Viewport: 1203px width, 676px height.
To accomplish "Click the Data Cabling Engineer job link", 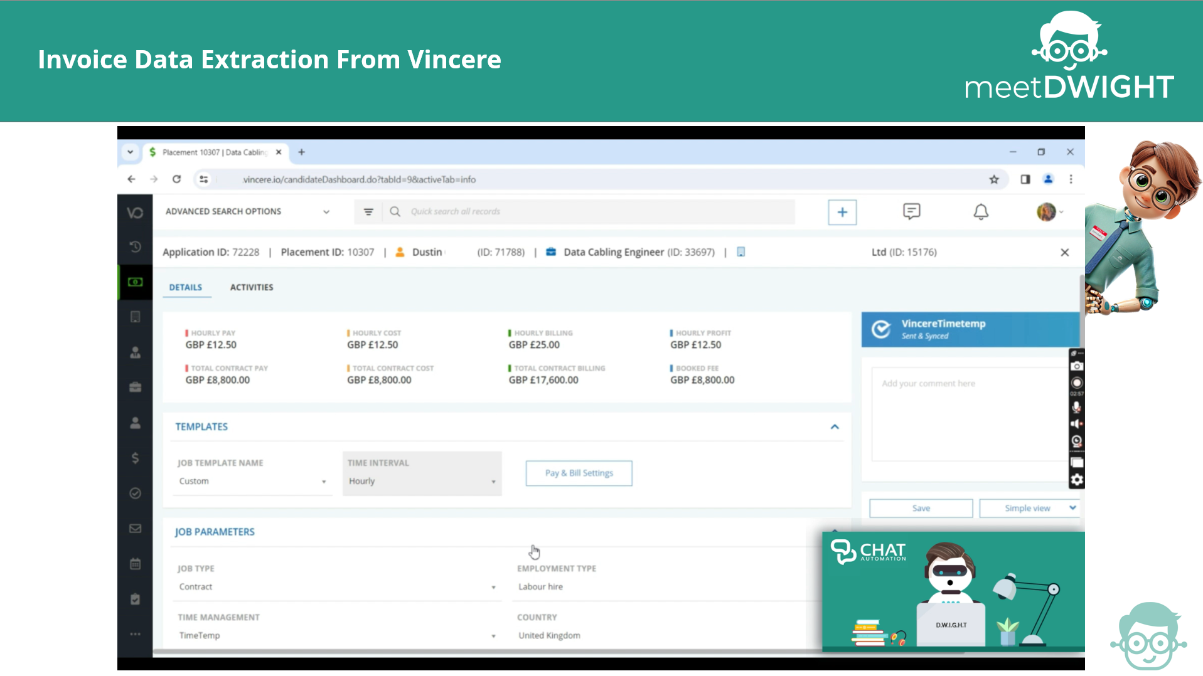I will pos(613,252).
